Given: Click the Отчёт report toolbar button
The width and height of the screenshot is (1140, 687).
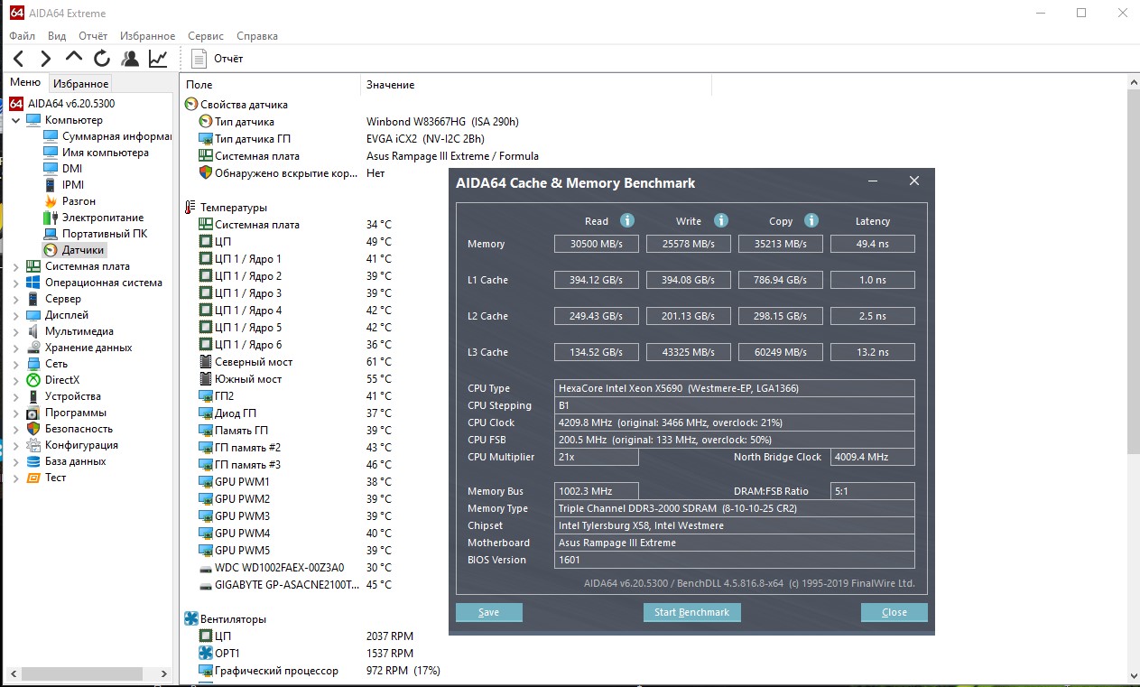Looking at the screenshot, I should coord(218,59).
